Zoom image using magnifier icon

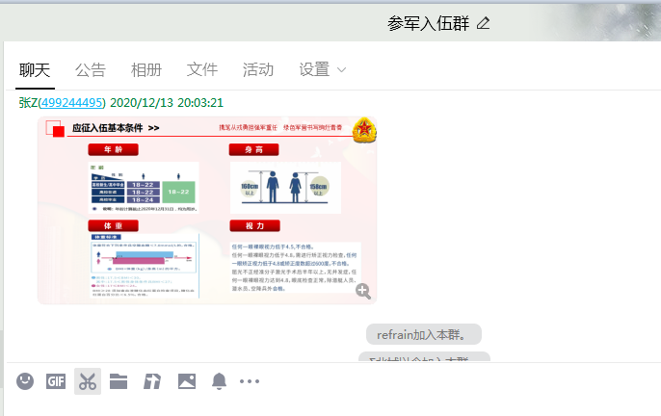pyautogui.click(x=363, y=291)
